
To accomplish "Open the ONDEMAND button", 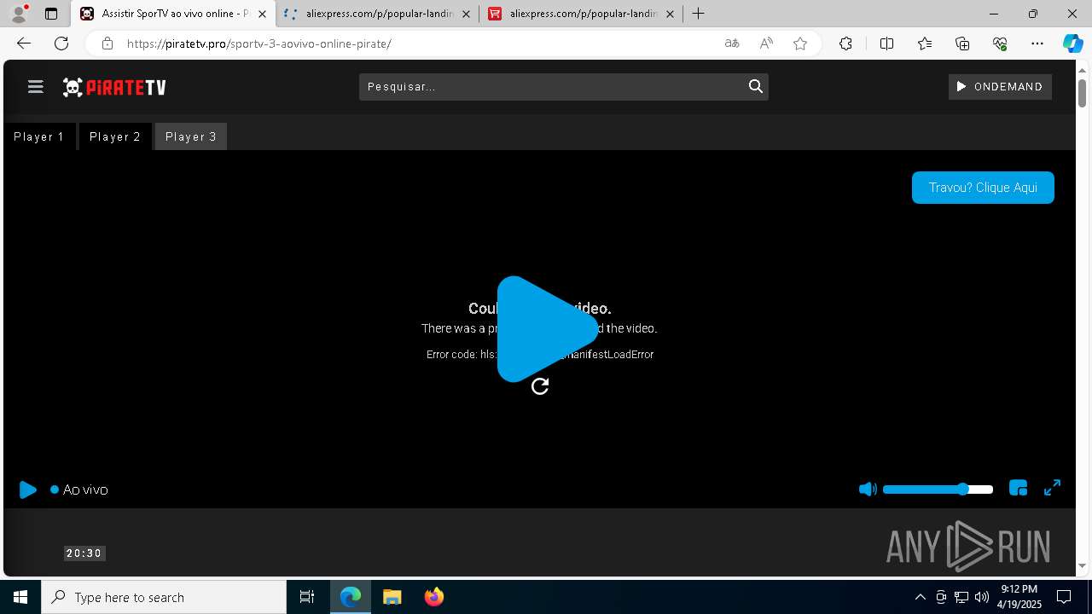I will click(x=1000, y=86).
